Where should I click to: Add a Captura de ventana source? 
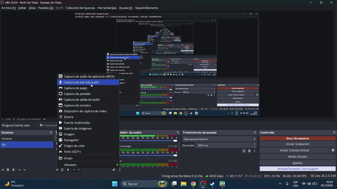[x=88, y=105]
